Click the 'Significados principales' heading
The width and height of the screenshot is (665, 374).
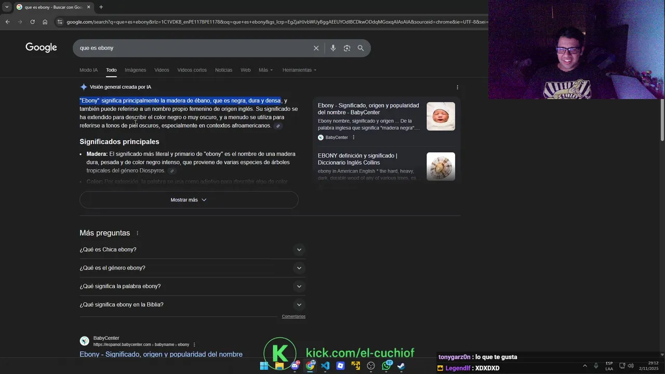(119, 142)
